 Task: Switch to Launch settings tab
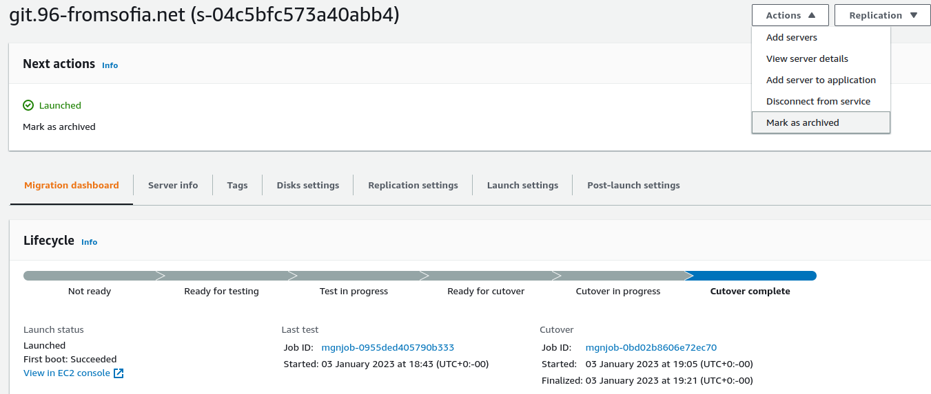point(522,186)
